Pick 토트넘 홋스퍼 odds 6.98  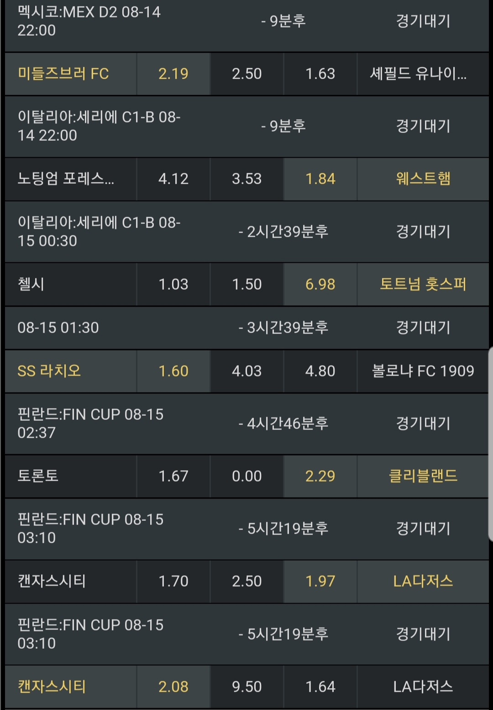[x=320, y=284]
